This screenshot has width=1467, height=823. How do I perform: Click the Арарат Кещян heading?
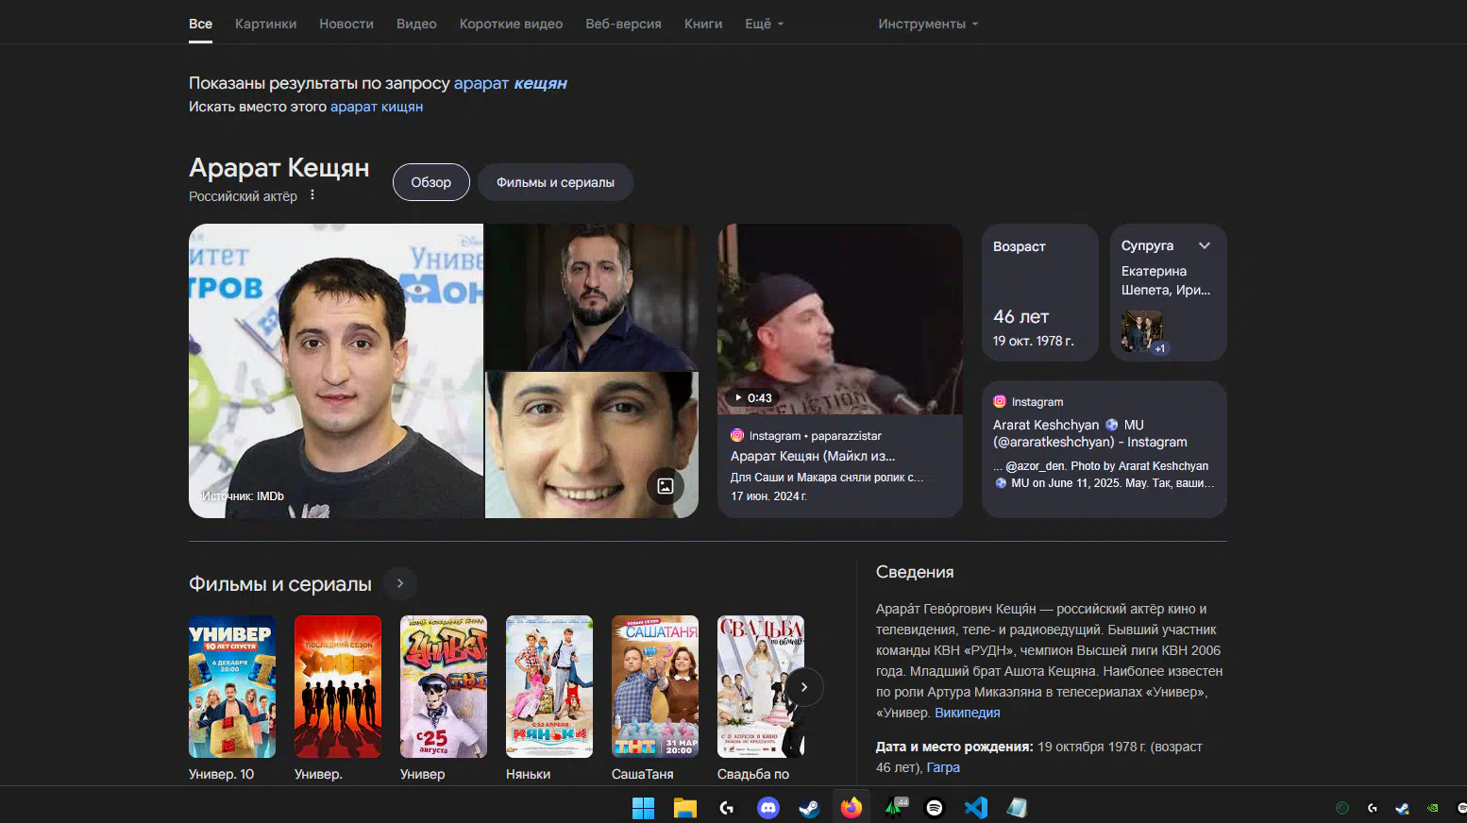tap(279, 168)
